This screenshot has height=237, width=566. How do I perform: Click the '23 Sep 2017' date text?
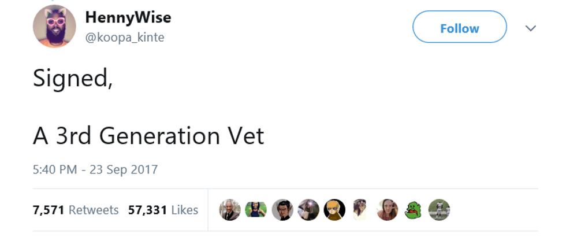123,169
